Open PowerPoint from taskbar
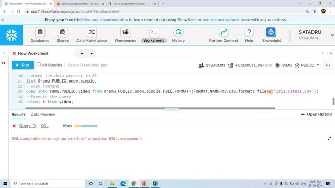335x188 pixels. point(144,183)
